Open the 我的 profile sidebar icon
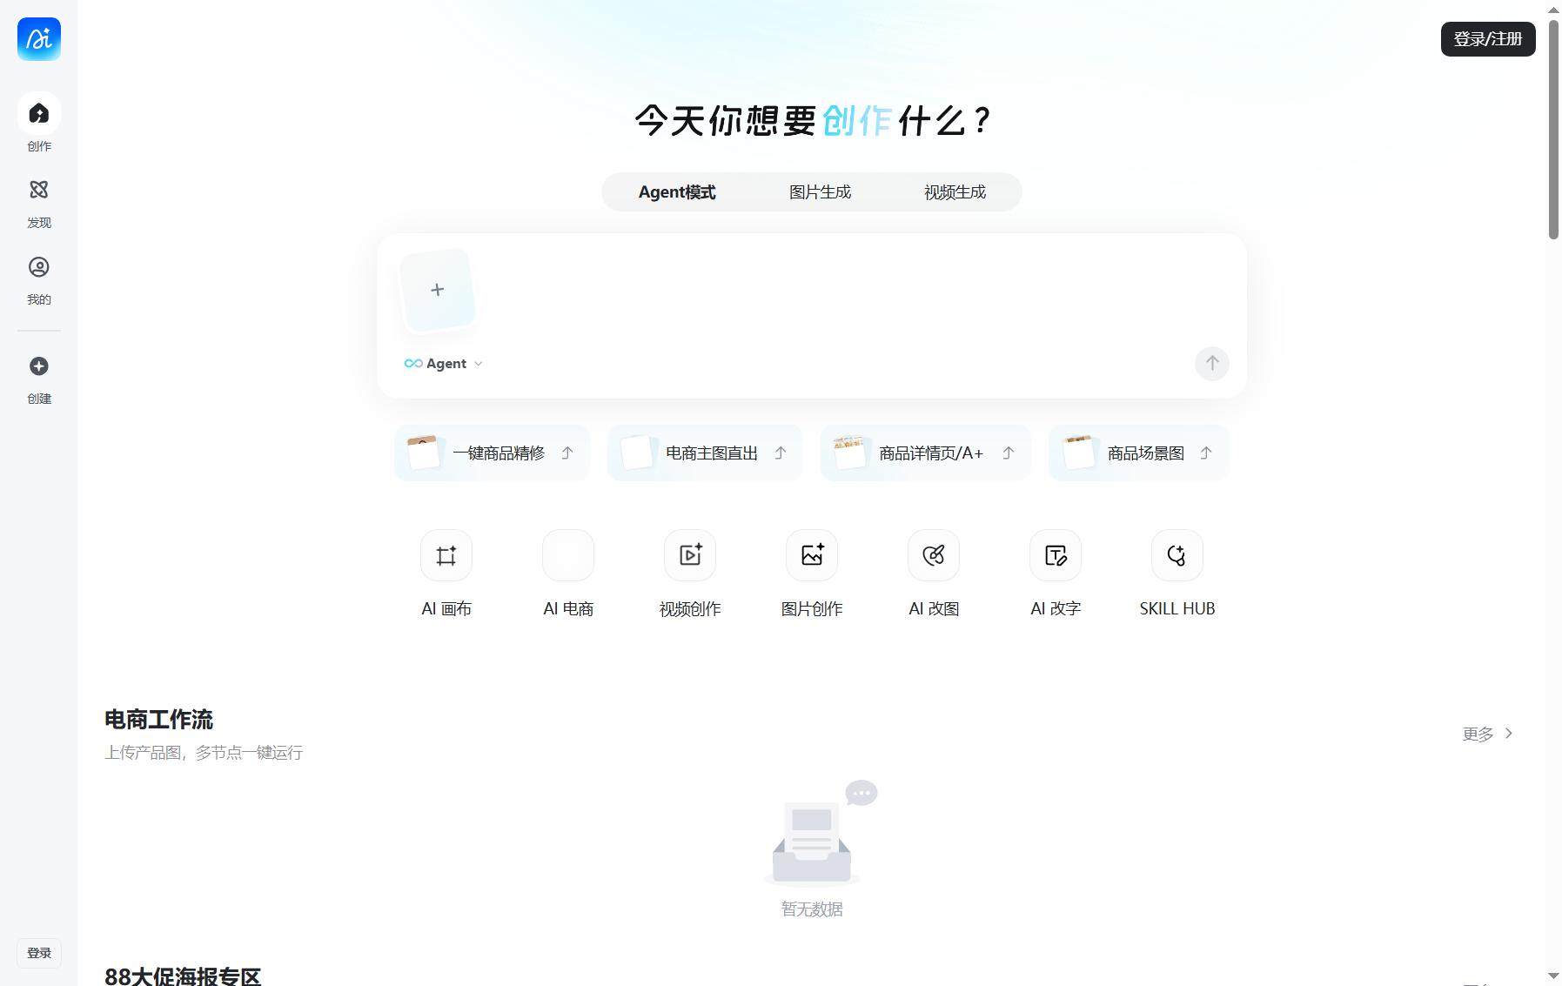The width and height of the screenshot is (1562, 986). pos(39,267)
